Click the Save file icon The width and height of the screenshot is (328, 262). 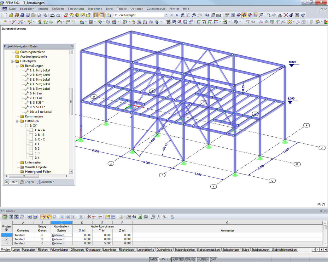(28, 15)
